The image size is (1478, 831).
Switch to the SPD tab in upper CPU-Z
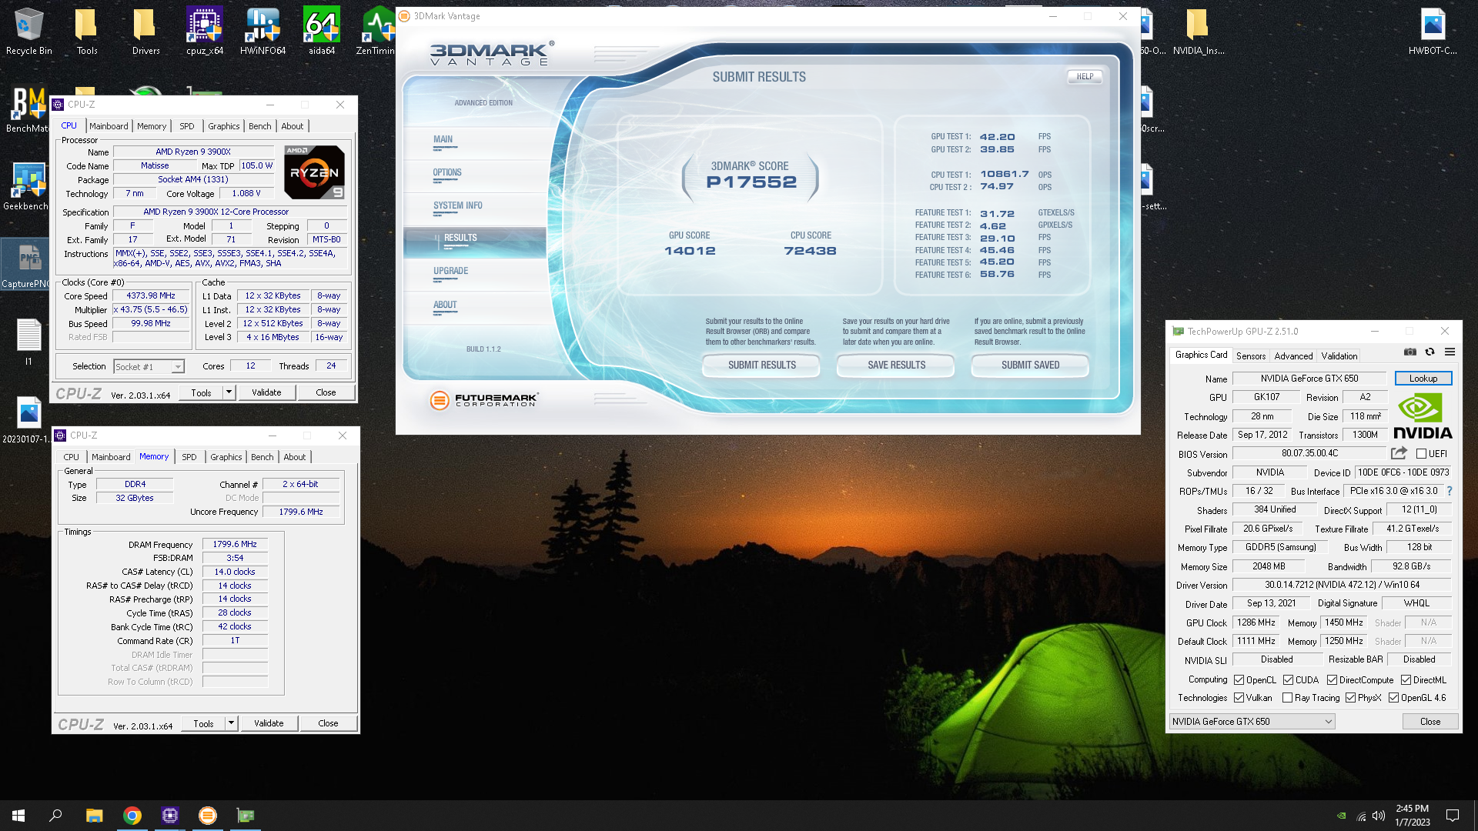pos(187,126)
